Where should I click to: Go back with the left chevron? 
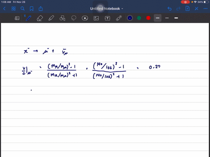4,9
